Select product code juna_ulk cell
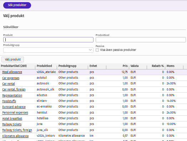Screen dimensions: 187x141 click(x=42, y=130)
